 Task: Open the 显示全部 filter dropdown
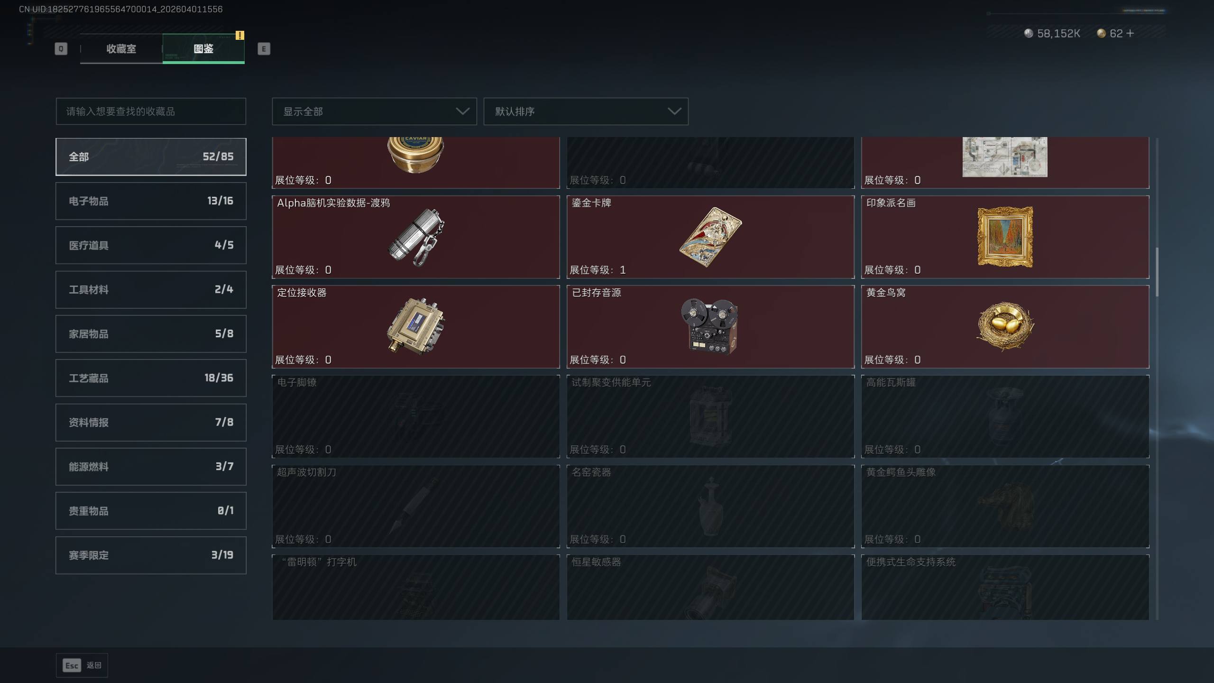tap(374, 111)
